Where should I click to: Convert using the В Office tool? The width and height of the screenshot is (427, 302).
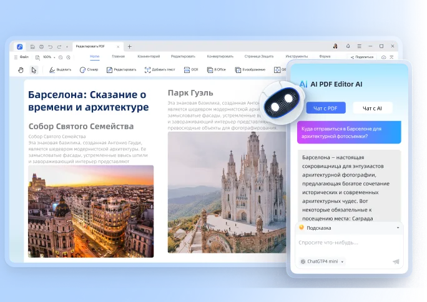pos(217,70)
